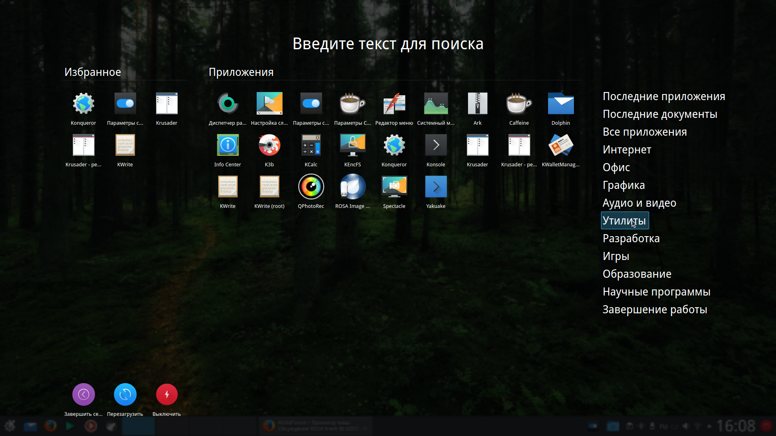Switch to Графика category
776x436 pixels.
(624, 185)
